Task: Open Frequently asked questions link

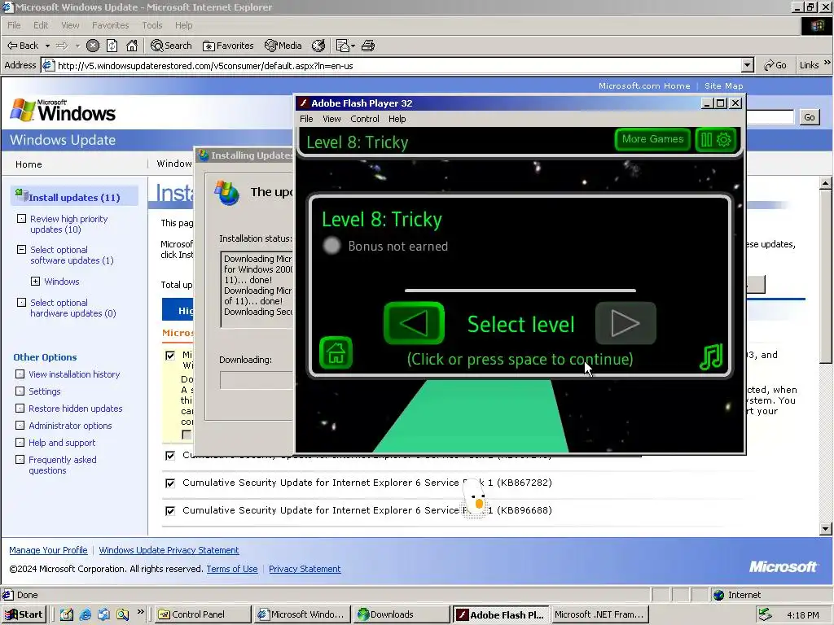Action: [x=62, y=465]
